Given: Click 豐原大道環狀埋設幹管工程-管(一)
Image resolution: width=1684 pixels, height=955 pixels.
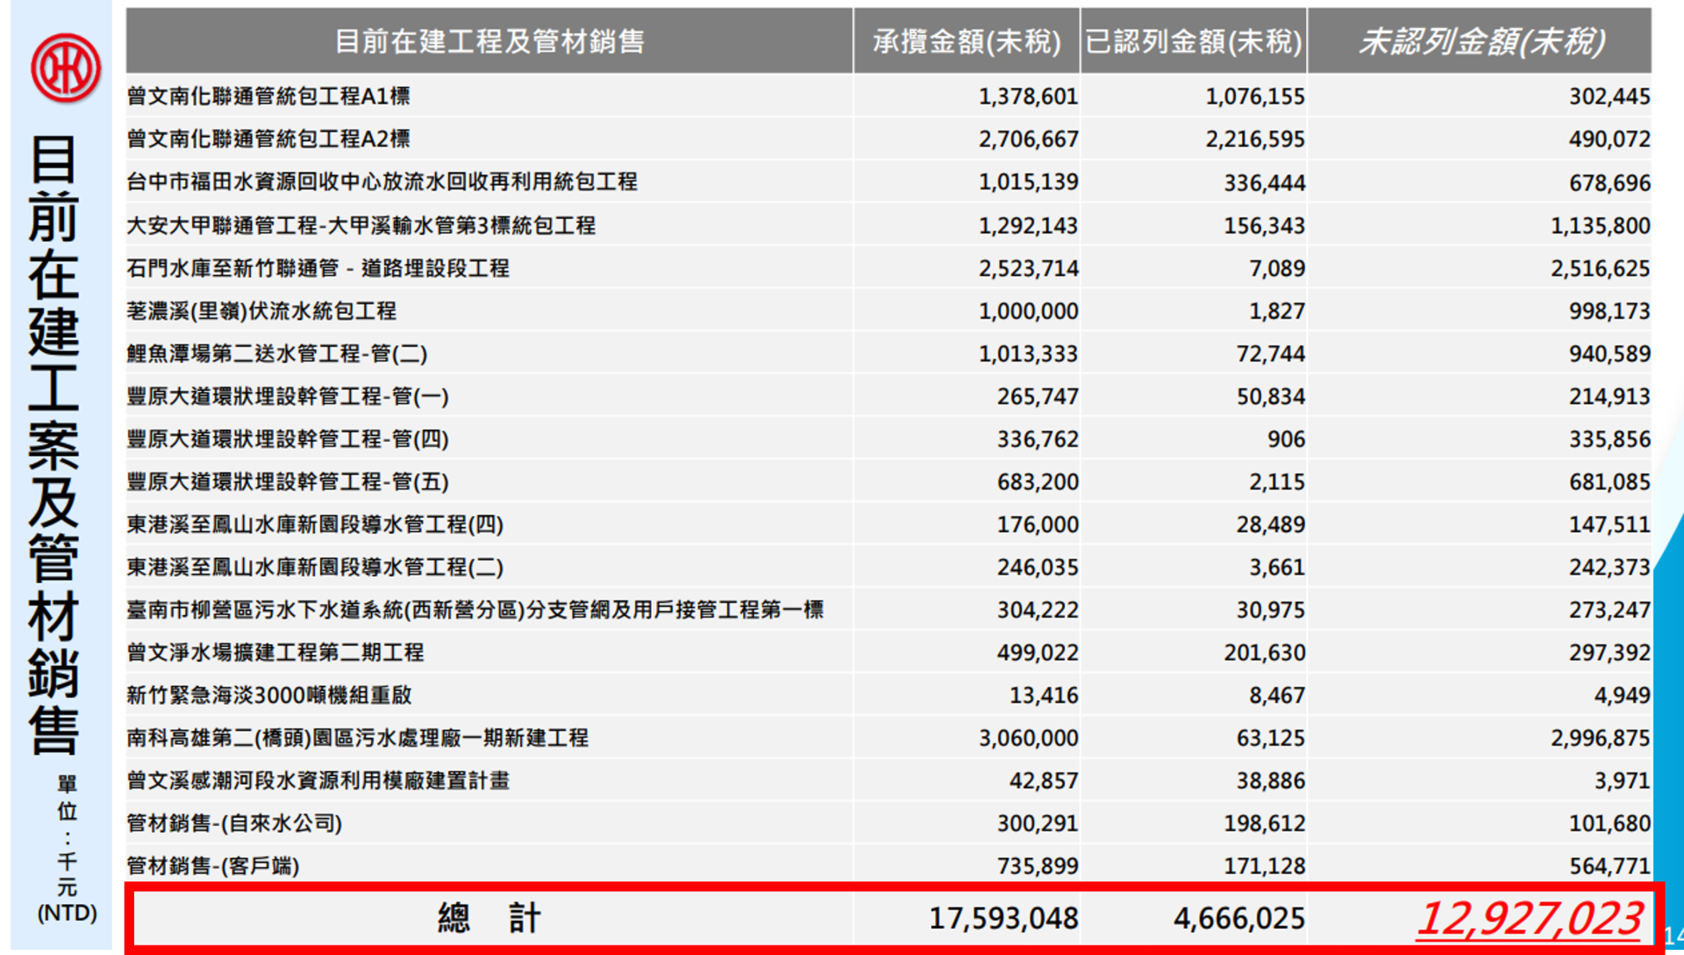Looking at the screenshot, I should click(287, 396).
